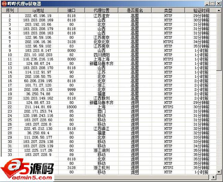Select IP 124.88.67.24
The width and height of the screenshot is (223, 182).
point(38,64)
